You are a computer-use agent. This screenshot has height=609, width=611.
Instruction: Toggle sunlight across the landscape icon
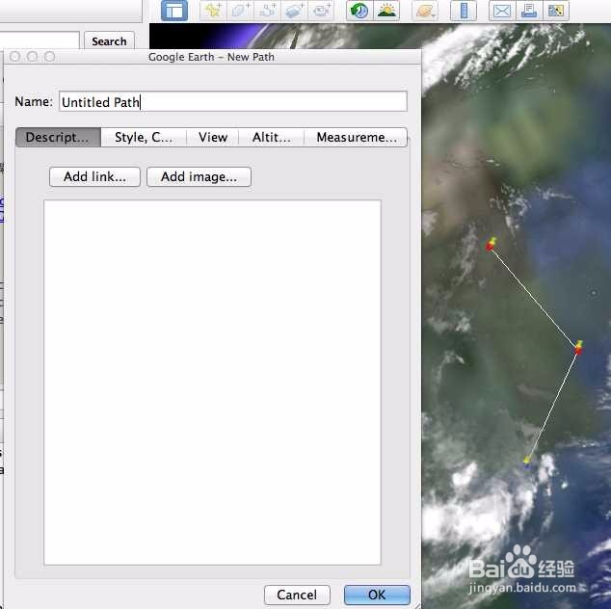(386, 11)
